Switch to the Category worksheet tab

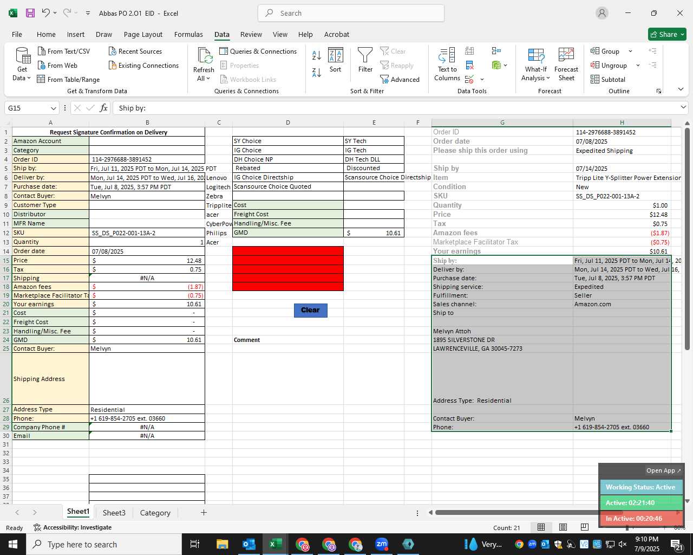[x=155, y=513]
